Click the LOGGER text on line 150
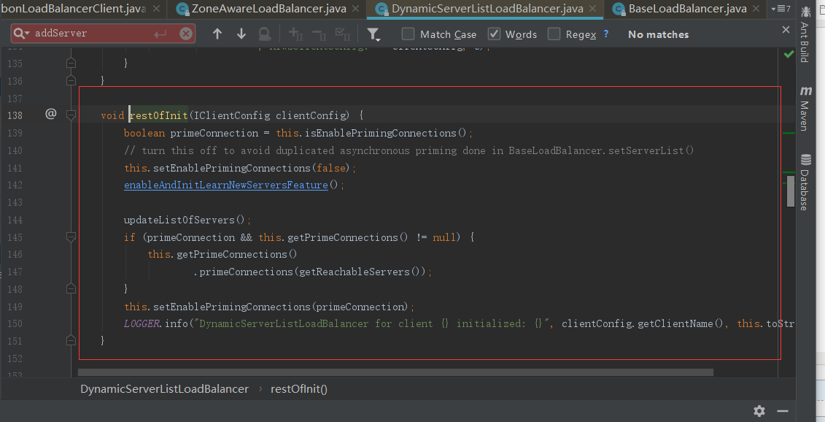The height and width of the screenshot is (422, 825). (x=142, y=323)
